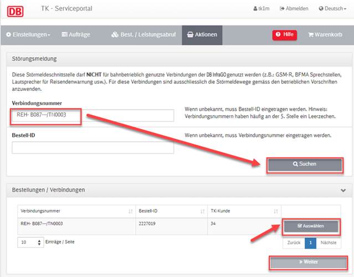Open the Einstellungen settings menu
Screen dimensions: 354x277
[28, 34]
